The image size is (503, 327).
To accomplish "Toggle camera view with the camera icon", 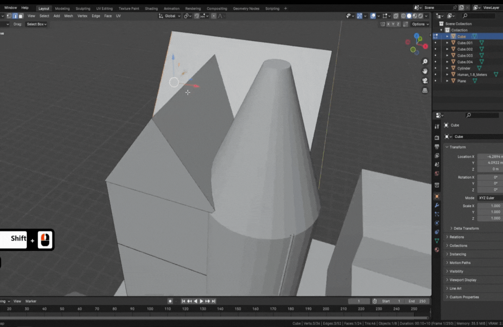I will pos(425,81).
